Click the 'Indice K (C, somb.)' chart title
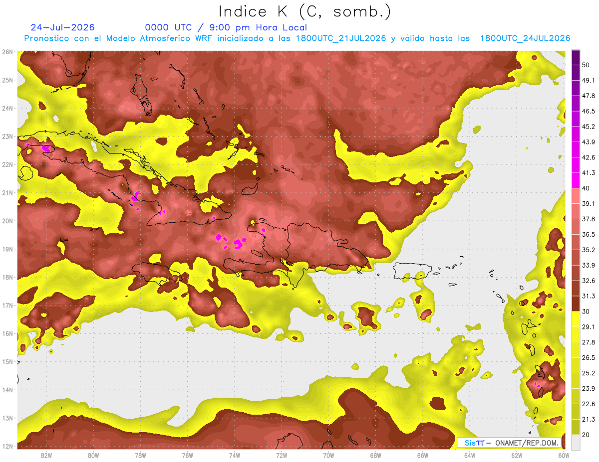The image size is (599, 462). coord(304,11)
